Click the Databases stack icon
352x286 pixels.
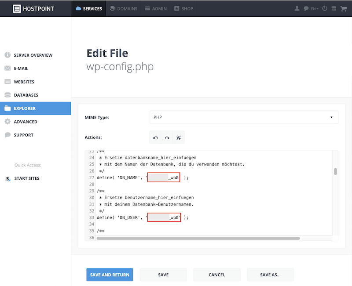click(x=7, y=95)
